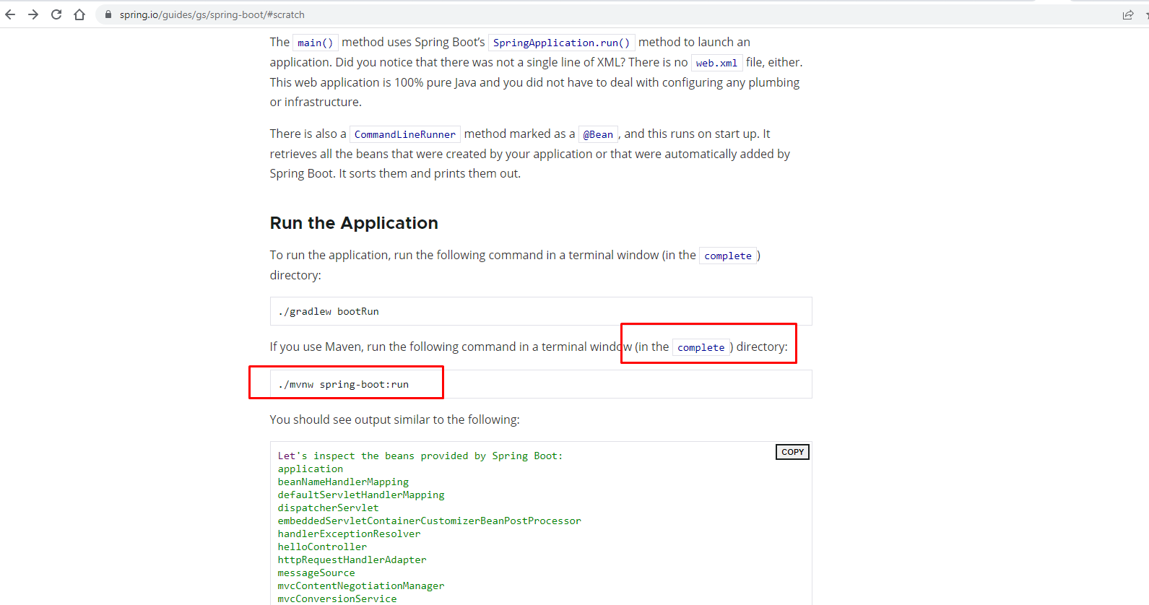This screenshot has height=605, width=1149.
Task: Select the messageSource output line
Action: 316,573
